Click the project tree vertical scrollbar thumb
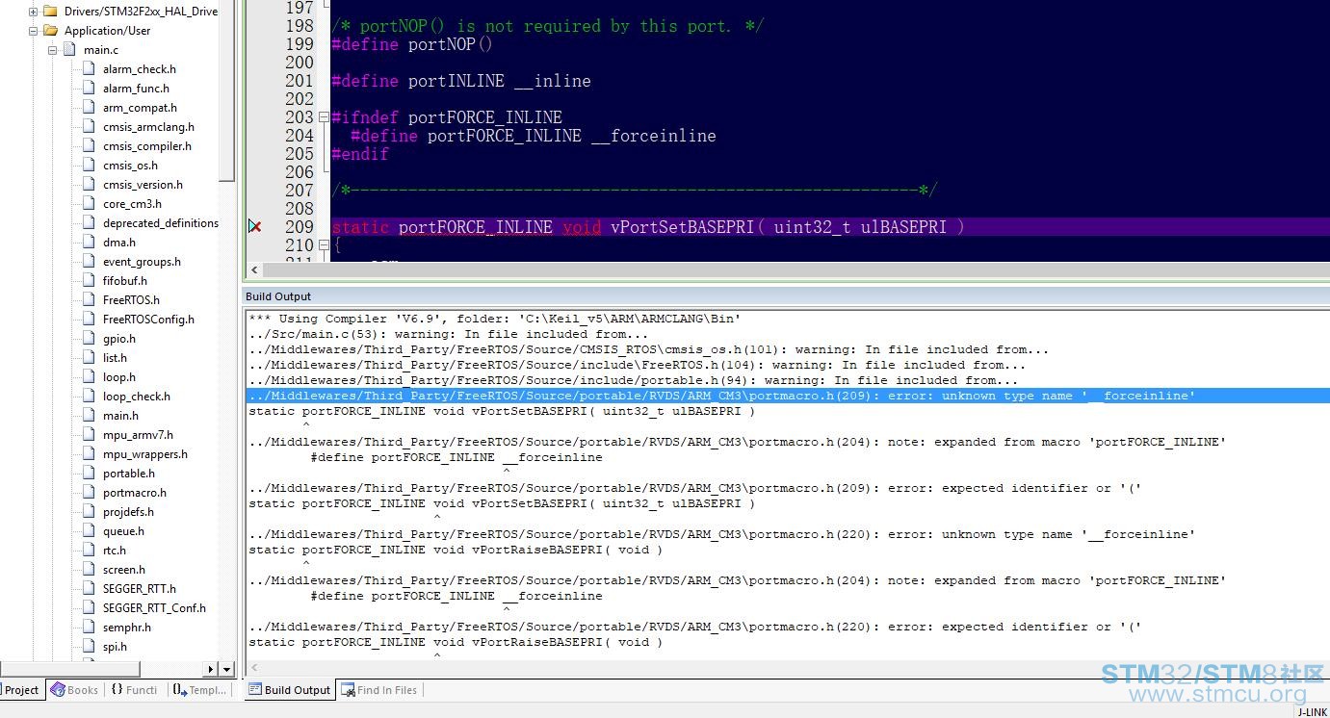1330x718 pixels. point(227,90)
